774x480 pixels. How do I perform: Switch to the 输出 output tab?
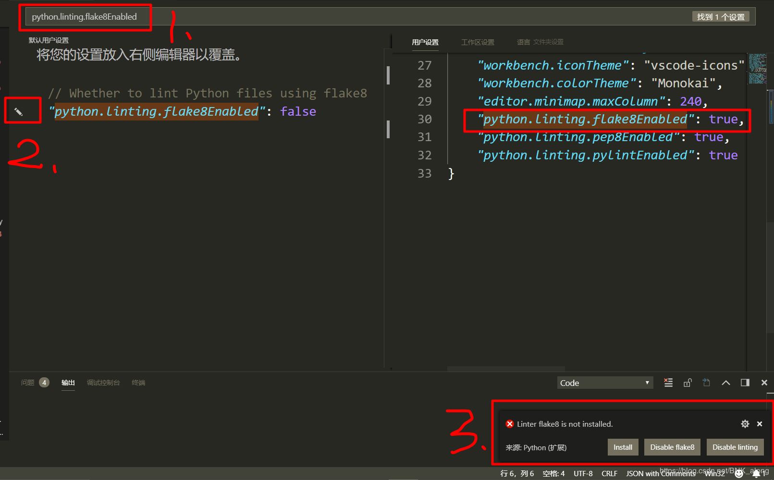pos(68,383)
